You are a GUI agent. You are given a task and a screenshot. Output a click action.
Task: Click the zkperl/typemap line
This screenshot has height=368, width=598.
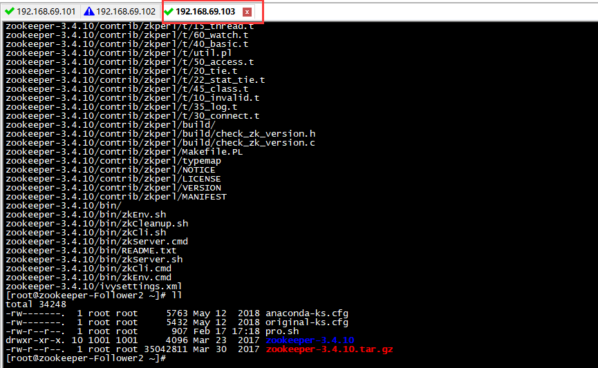tap(113, 161)
